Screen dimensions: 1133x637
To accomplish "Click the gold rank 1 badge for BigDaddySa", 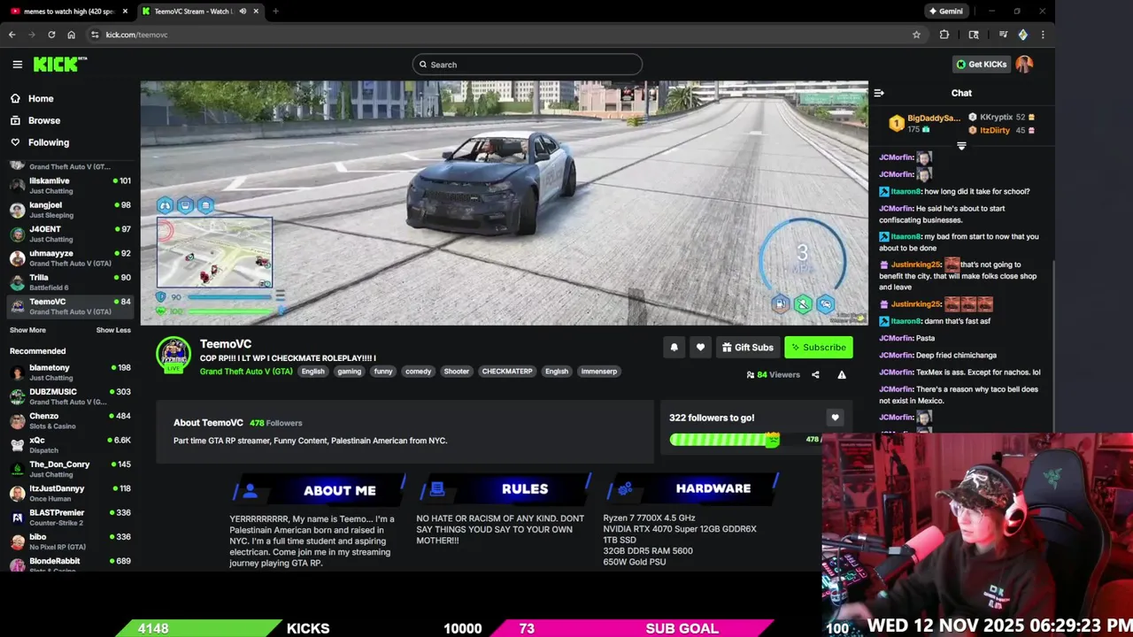I will click(x=896, y=123).
